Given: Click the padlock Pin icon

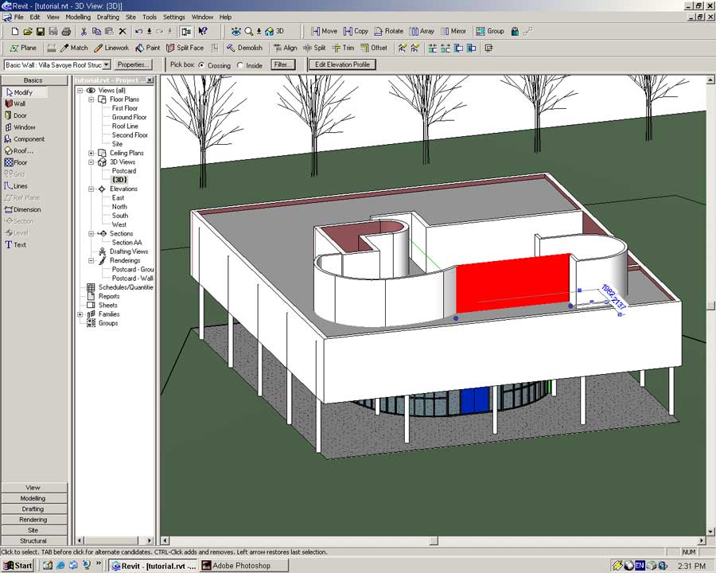Looking at the screenshot, I should 515,31.
